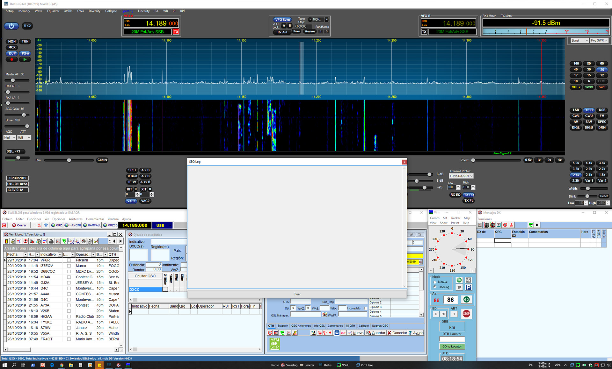Adjust the Master AF slider
The image size is (612, 369).
click(13, 80)
